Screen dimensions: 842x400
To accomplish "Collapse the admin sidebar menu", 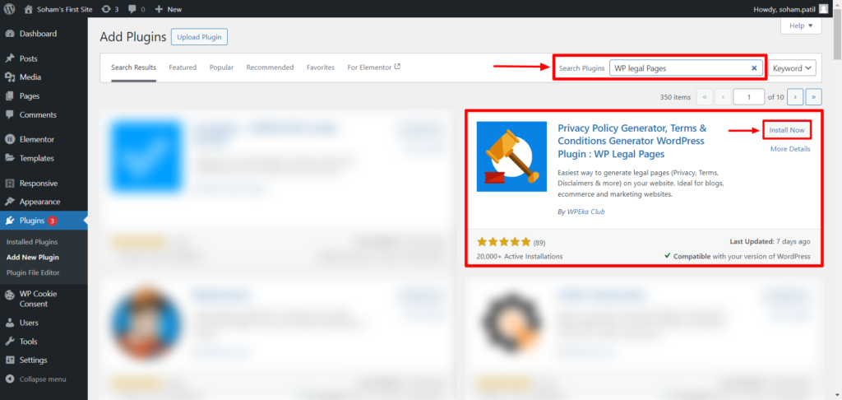I will click(44, 379).
